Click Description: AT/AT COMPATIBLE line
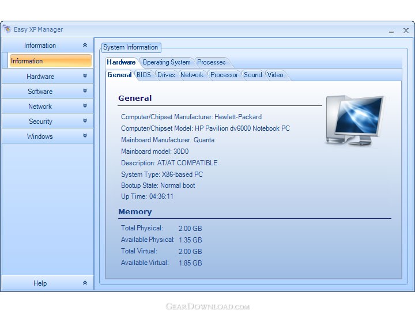This screenshot has width=415, height=311. pos(169,163)
